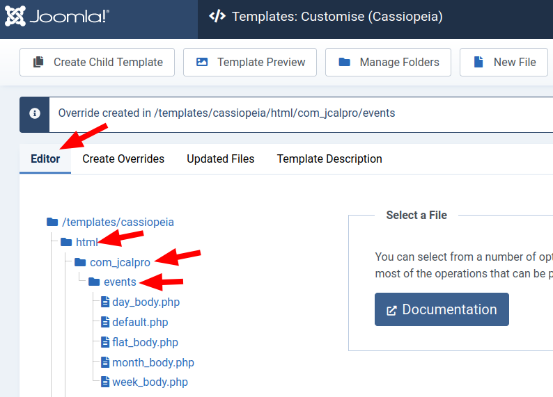Collapse the com_jcalpro folder label

point(120,263)
